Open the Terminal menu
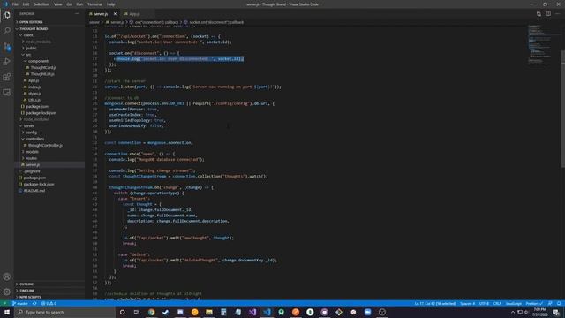565x318 pixels. (94, 4)
